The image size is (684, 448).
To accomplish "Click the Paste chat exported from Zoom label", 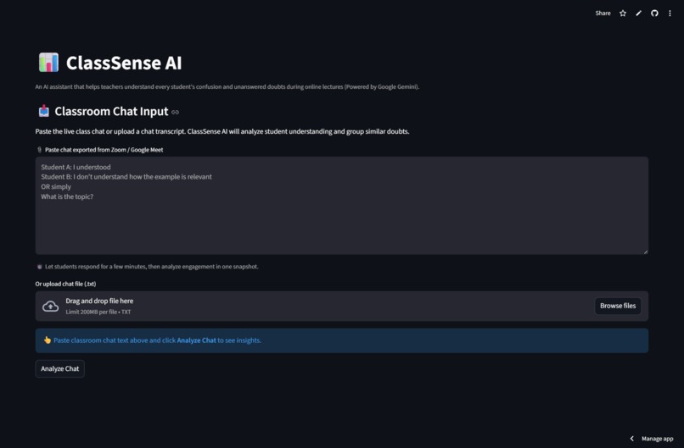I will coord(104,150).
